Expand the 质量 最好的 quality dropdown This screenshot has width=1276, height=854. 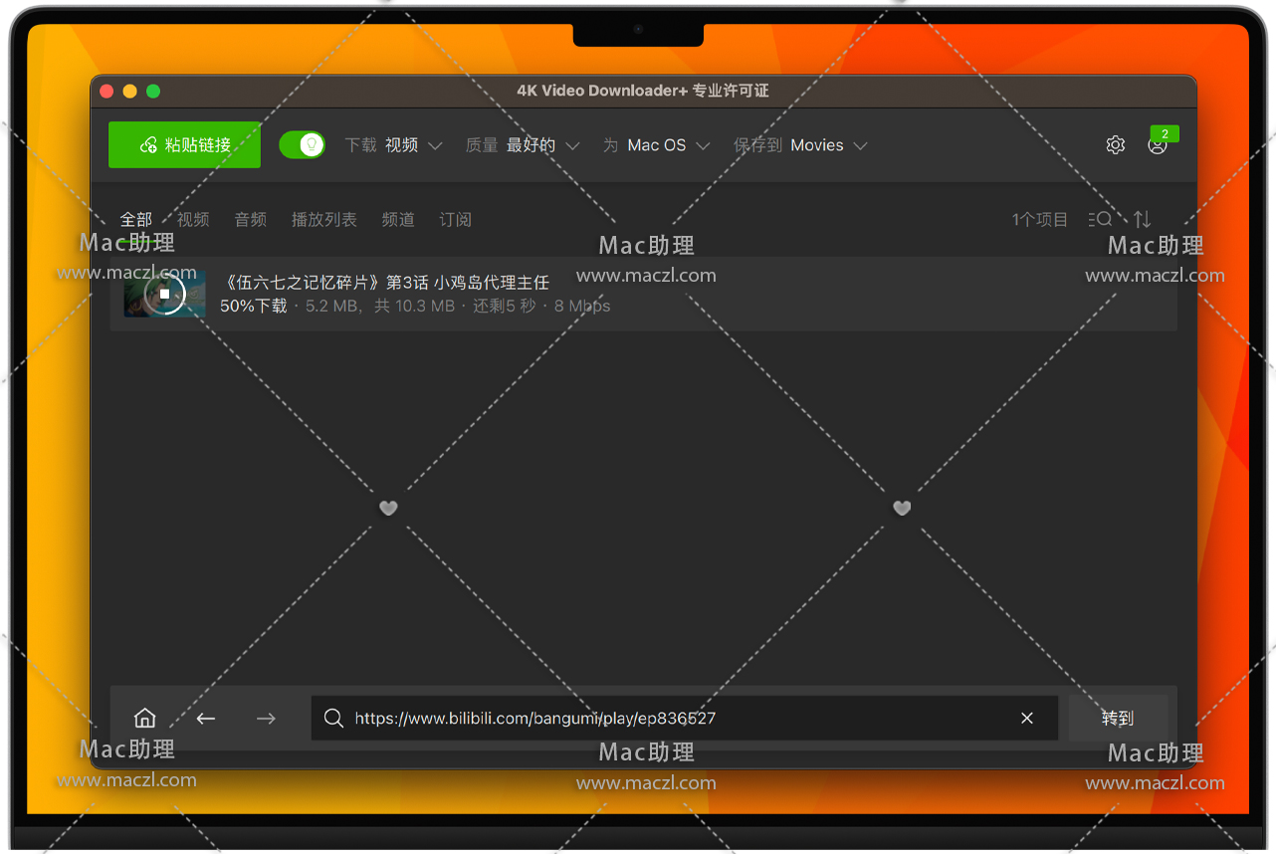click(x=523, y=145)
